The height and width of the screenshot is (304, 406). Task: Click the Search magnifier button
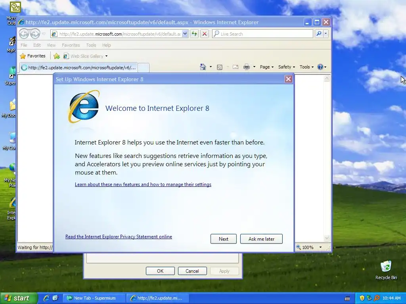point(319,34)
